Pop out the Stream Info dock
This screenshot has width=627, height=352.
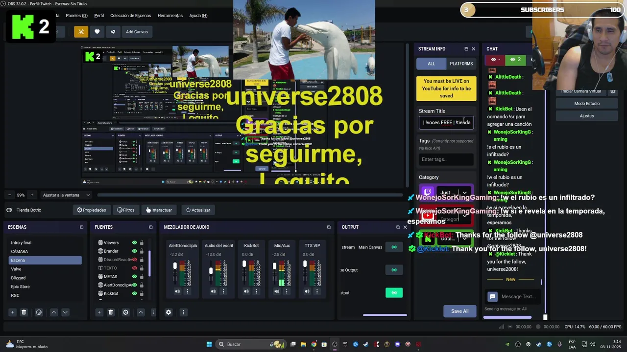pos(466,49)
